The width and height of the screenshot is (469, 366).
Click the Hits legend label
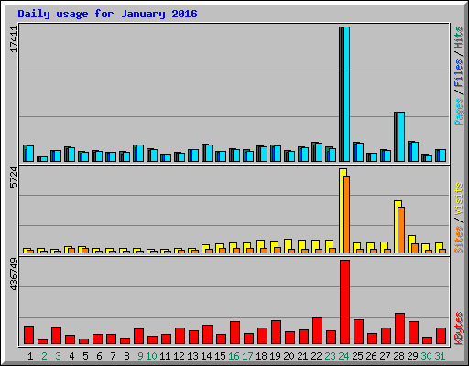coord(459,38)
